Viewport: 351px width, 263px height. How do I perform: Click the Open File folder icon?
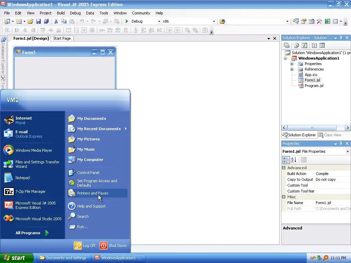tap(31, 21)
